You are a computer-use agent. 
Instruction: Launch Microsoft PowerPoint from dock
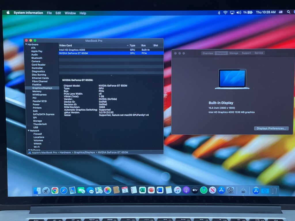pyautogui.click(x=151, y=190)
